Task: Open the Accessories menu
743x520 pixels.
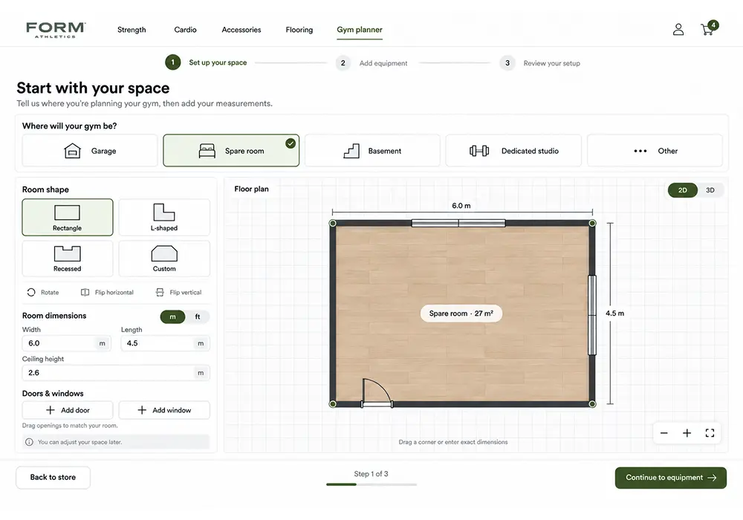Action: (241, 30)
